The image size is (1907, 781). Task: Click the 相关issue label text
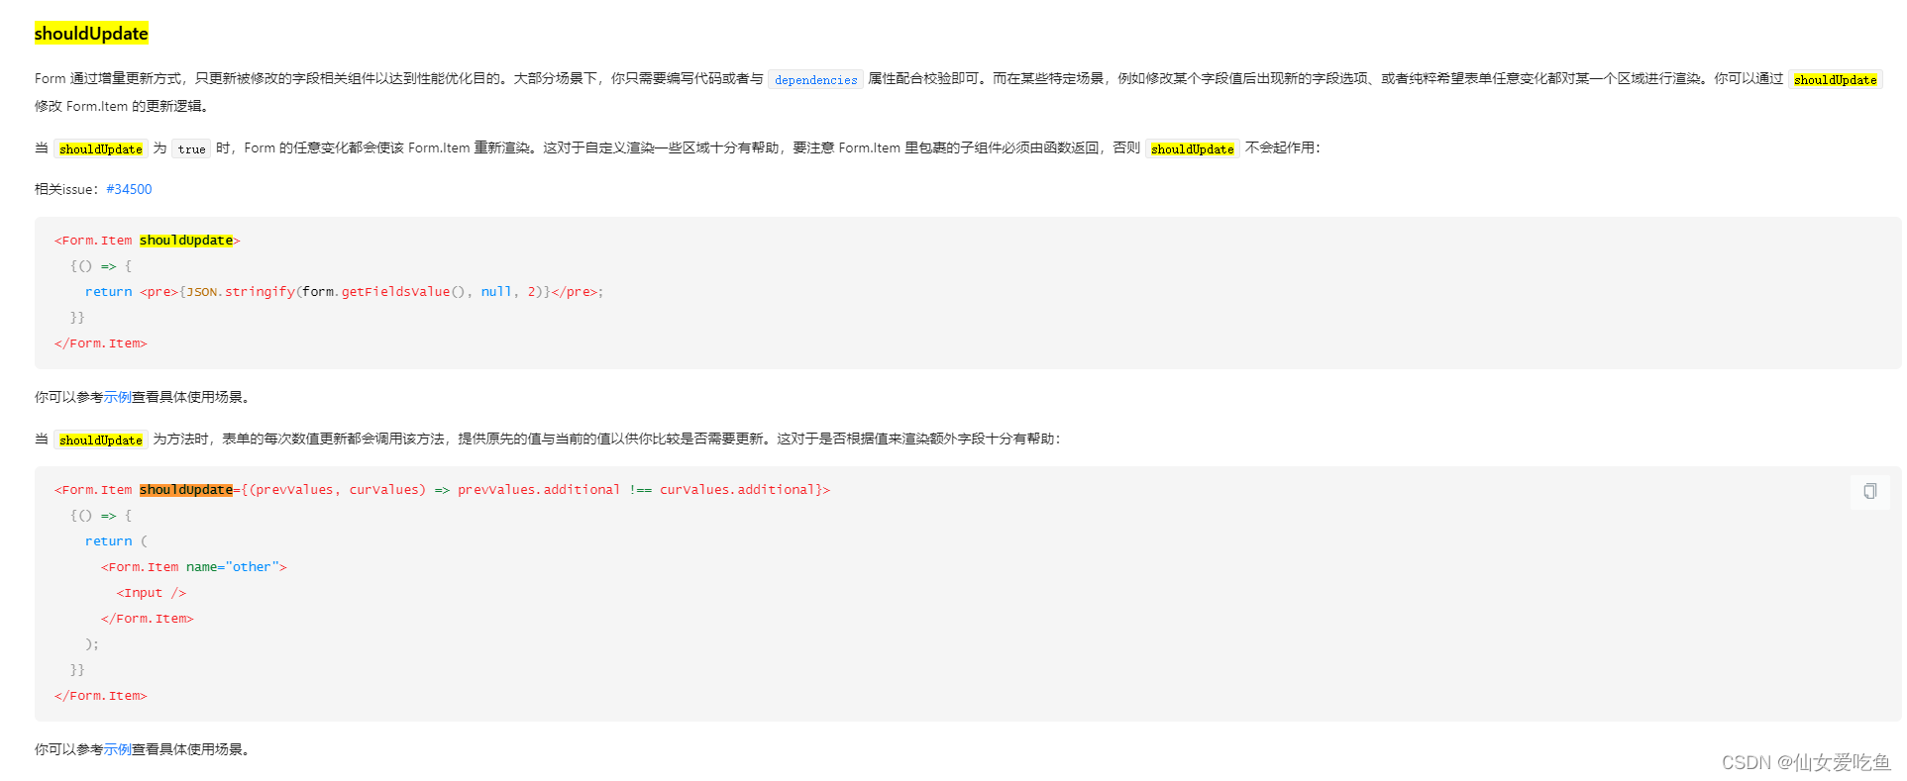click(x=66, y=189)
